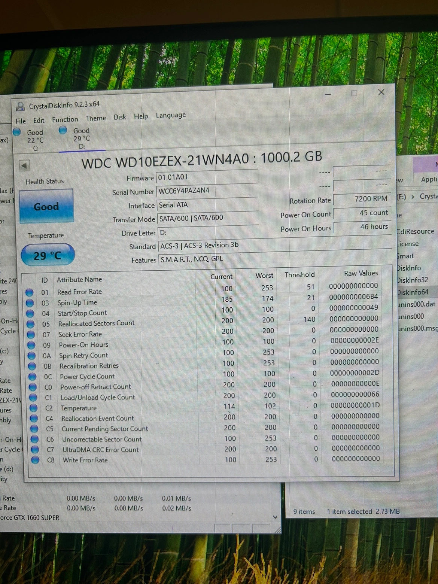Select the Power Cycle Count attribute name
438x584 pixels.
click(87, 376)
